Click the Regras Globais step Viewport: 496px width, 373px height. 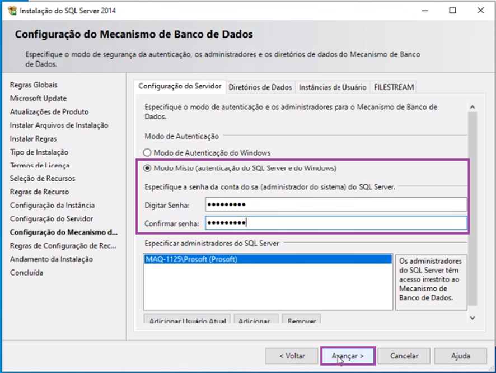[34, 85]
